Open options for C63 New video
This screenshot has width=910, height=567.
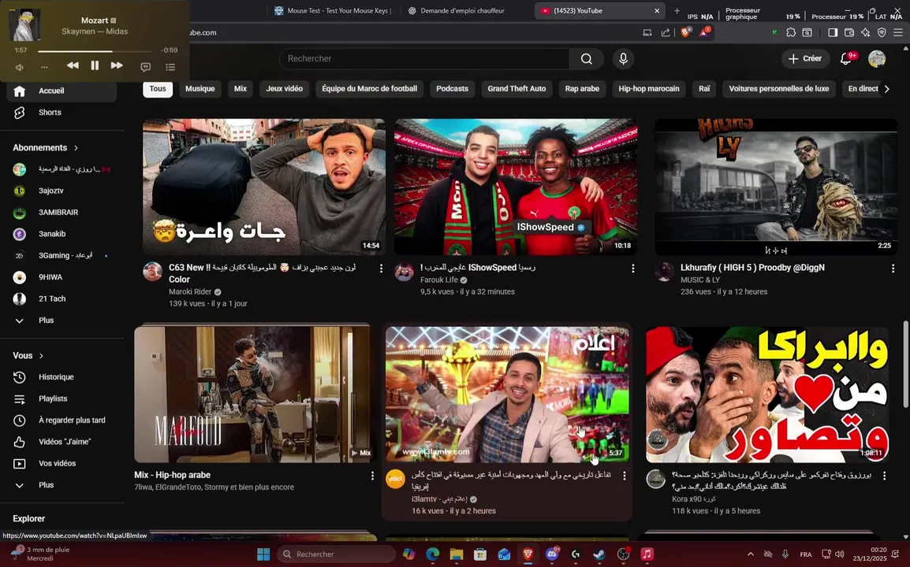click(x=382, y=269)
